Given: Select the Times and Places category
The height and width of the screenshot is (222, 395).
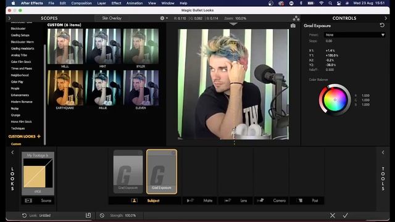Looking at the screenshot, I should pos(22,68).
